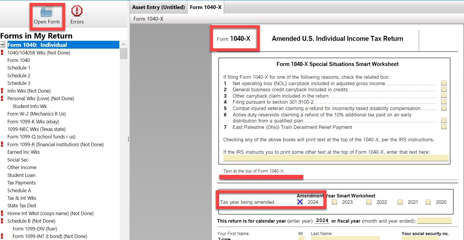Open Schedule B (Not Done)

point(31,221)
